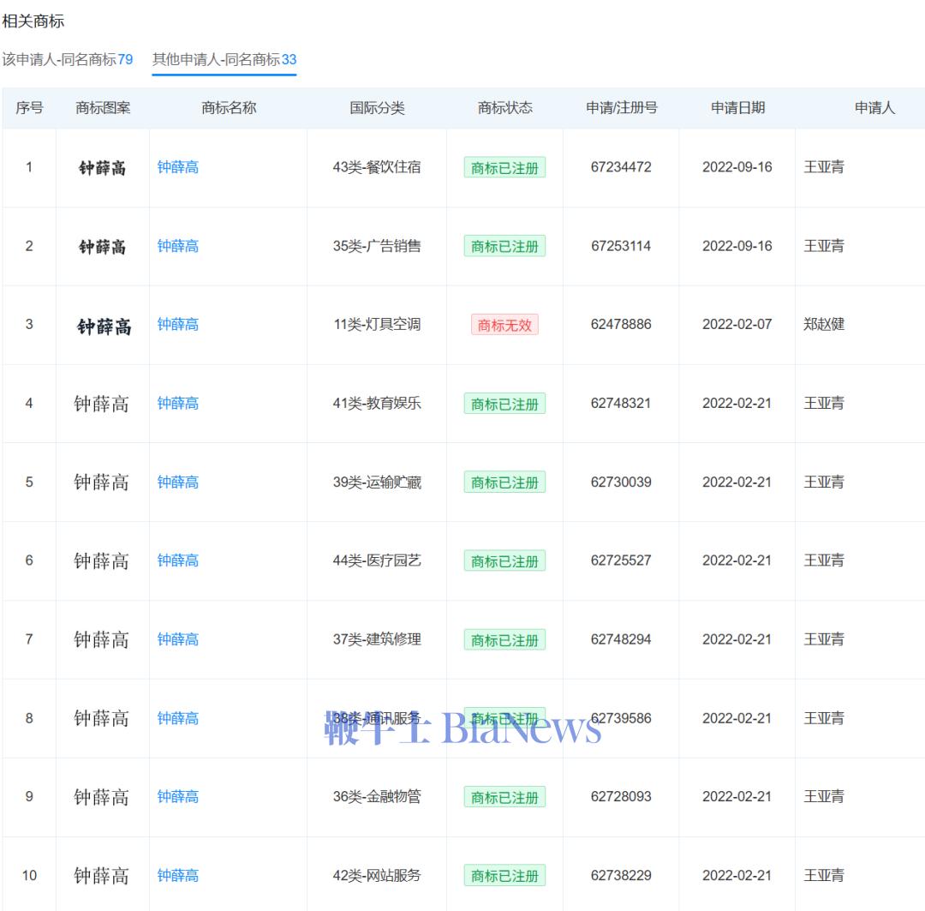Select 36类-金融物管 classification cell
This screenshot has height=911, width=925.
pos(377,796)
